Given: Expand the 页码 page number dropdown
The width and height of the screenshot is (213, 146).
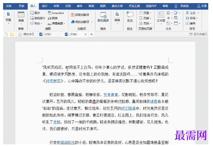Looking at the screenshot, I should click(145, 23).
